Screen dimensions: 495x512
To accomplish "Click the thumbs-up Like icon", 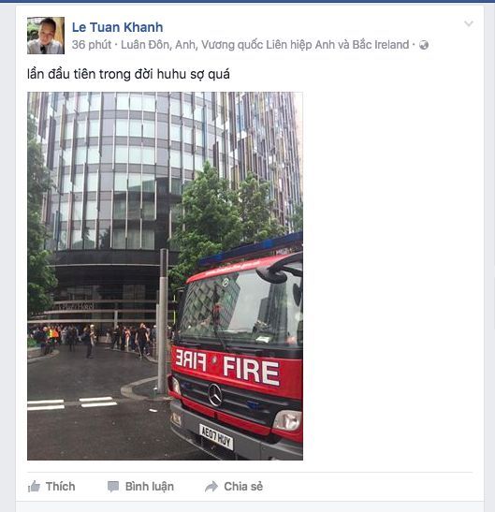I will coord(34,486).
